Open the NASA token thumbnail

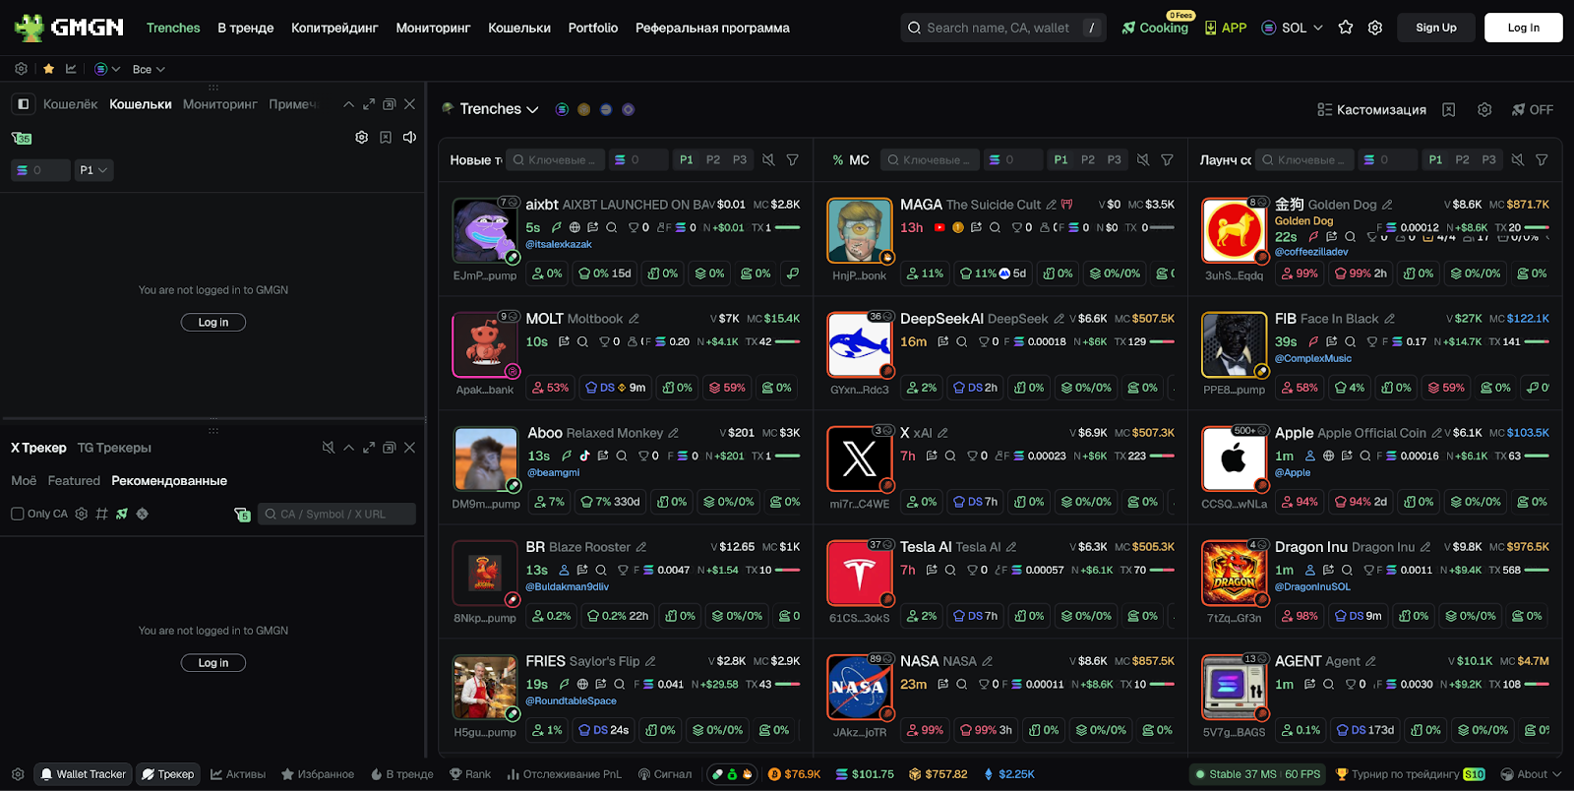[859, 687]
